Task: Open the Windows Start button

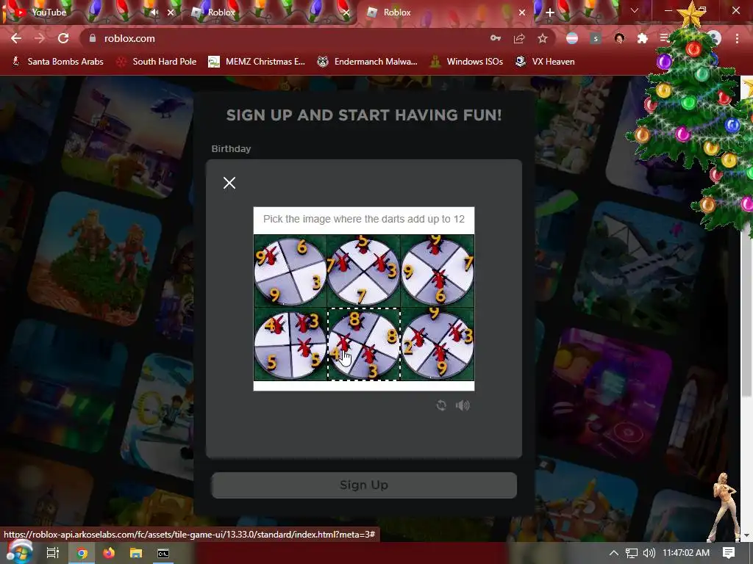Action: (x=18, y=552)
